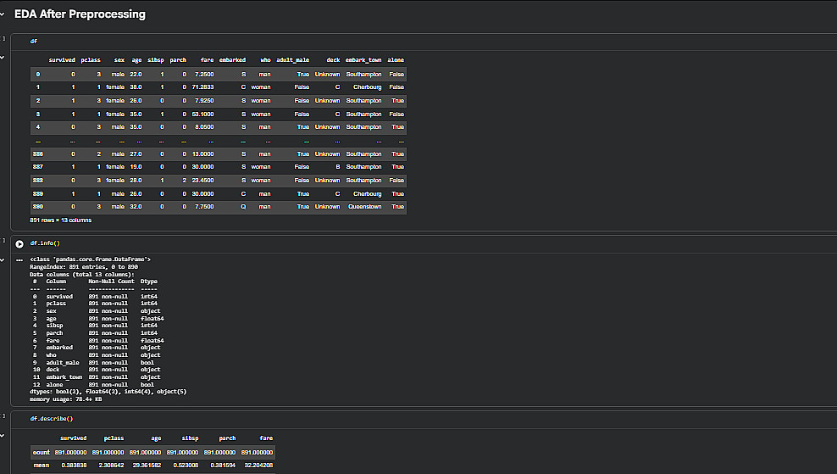This screenshot has width=837, height=474.
Task: Select the 'adult_male' column header
Action: [x=292, y=60]
